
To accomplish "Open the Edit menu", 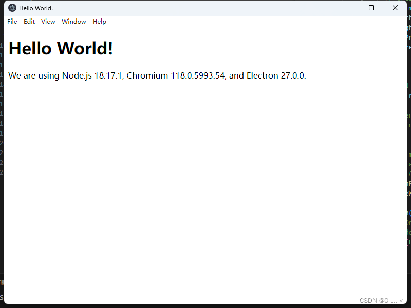I will pos(29,22).
